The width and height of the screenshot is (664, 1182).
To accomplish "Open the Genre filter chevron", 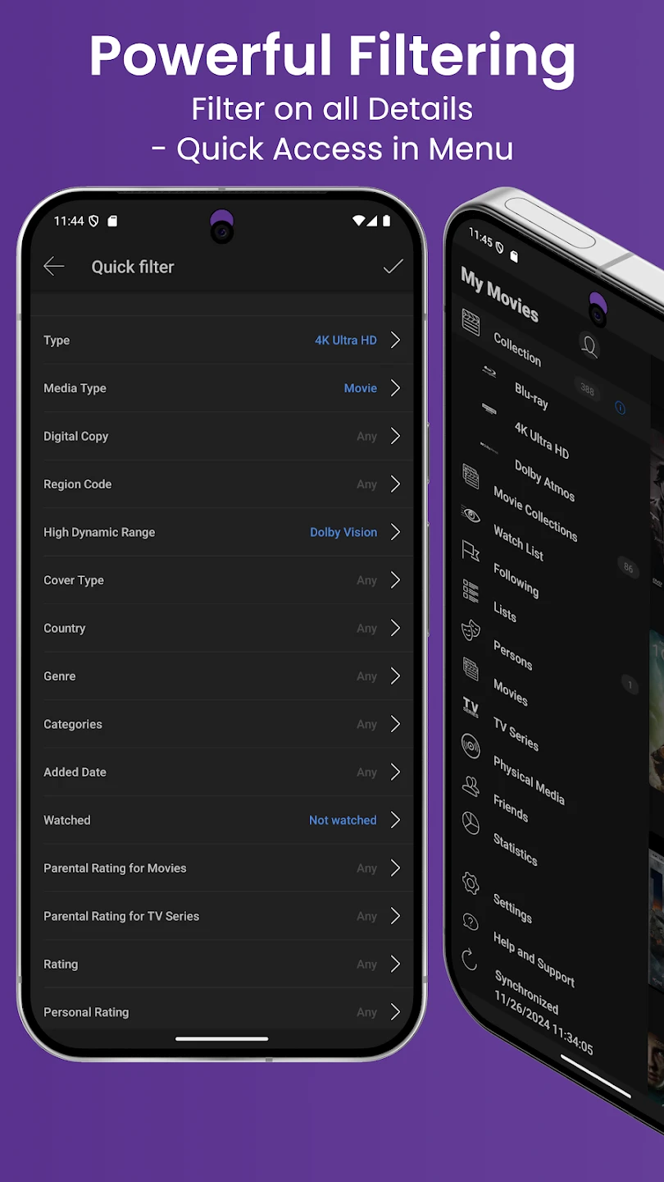I will point(395,676).
